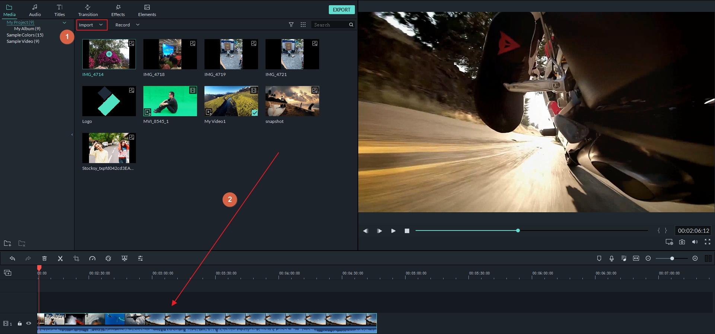Select Sample Colors in the library list

click(x=25, y=35)
